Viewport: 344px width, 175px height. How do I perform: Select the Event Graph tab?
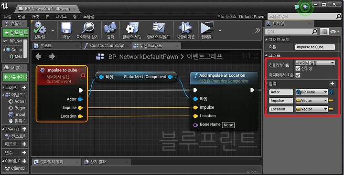click(156, 46)
